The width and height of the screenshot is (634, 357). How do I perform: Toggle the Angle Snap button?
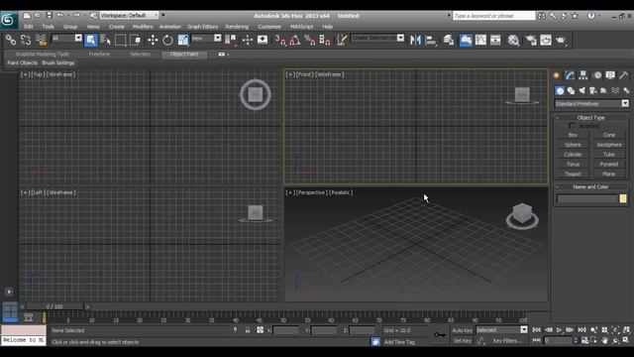tap(295, 40)
